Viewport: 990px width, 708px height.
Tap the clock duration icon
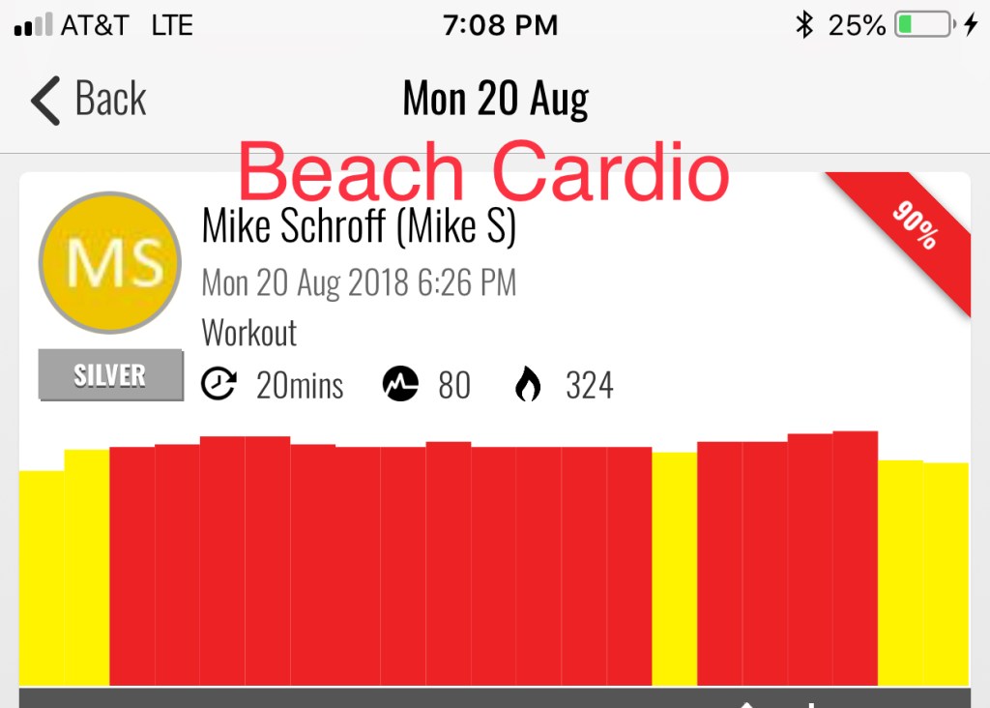tap(218, 385)
